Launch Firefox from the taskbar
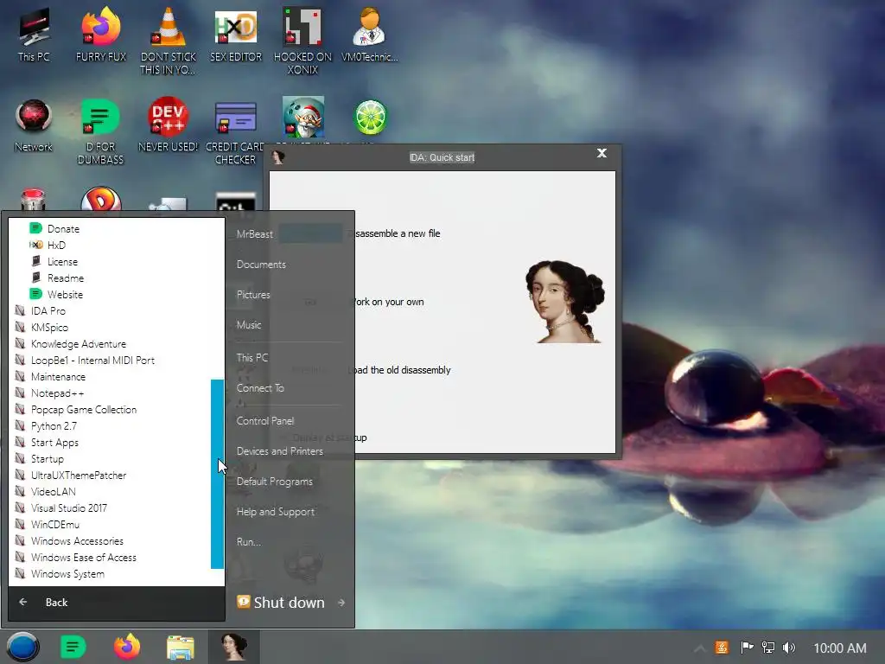This screenshot has width=885, height=664. point(127,647)
